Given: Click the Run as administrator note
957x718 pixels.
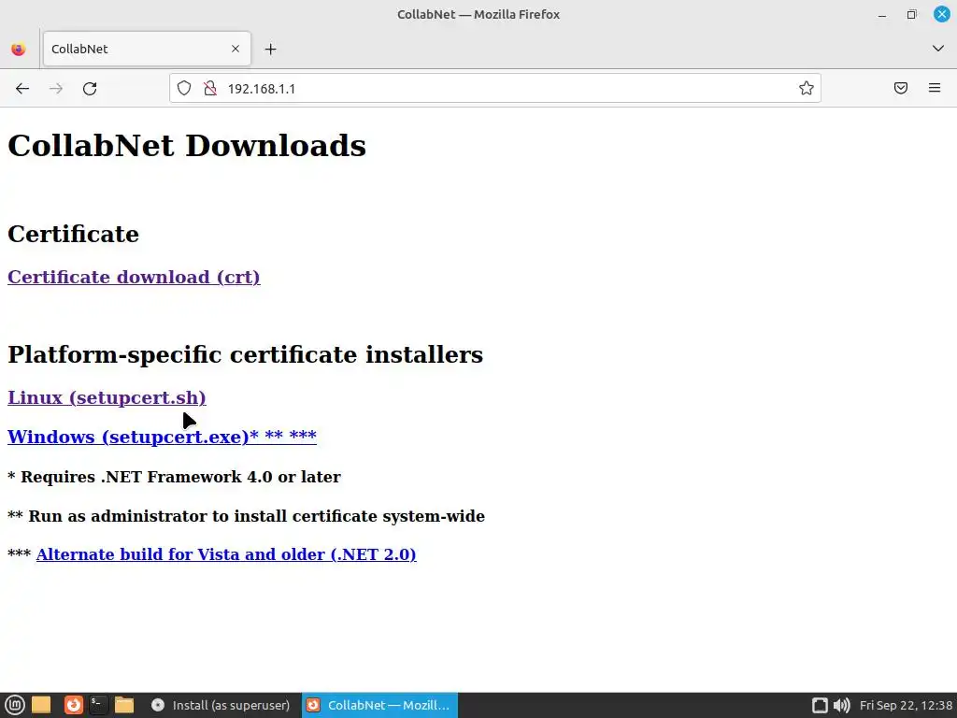Looking at the screenshot, I should [246, 516].
